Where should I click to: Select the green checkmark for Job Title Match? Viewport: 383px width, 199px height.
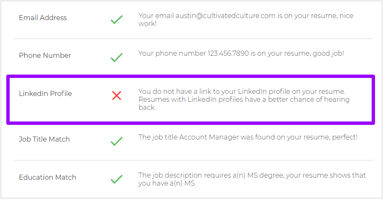click(117, 141)
